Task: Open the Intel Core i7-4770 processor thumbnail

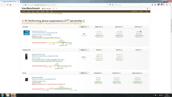Action: [26, 33]
